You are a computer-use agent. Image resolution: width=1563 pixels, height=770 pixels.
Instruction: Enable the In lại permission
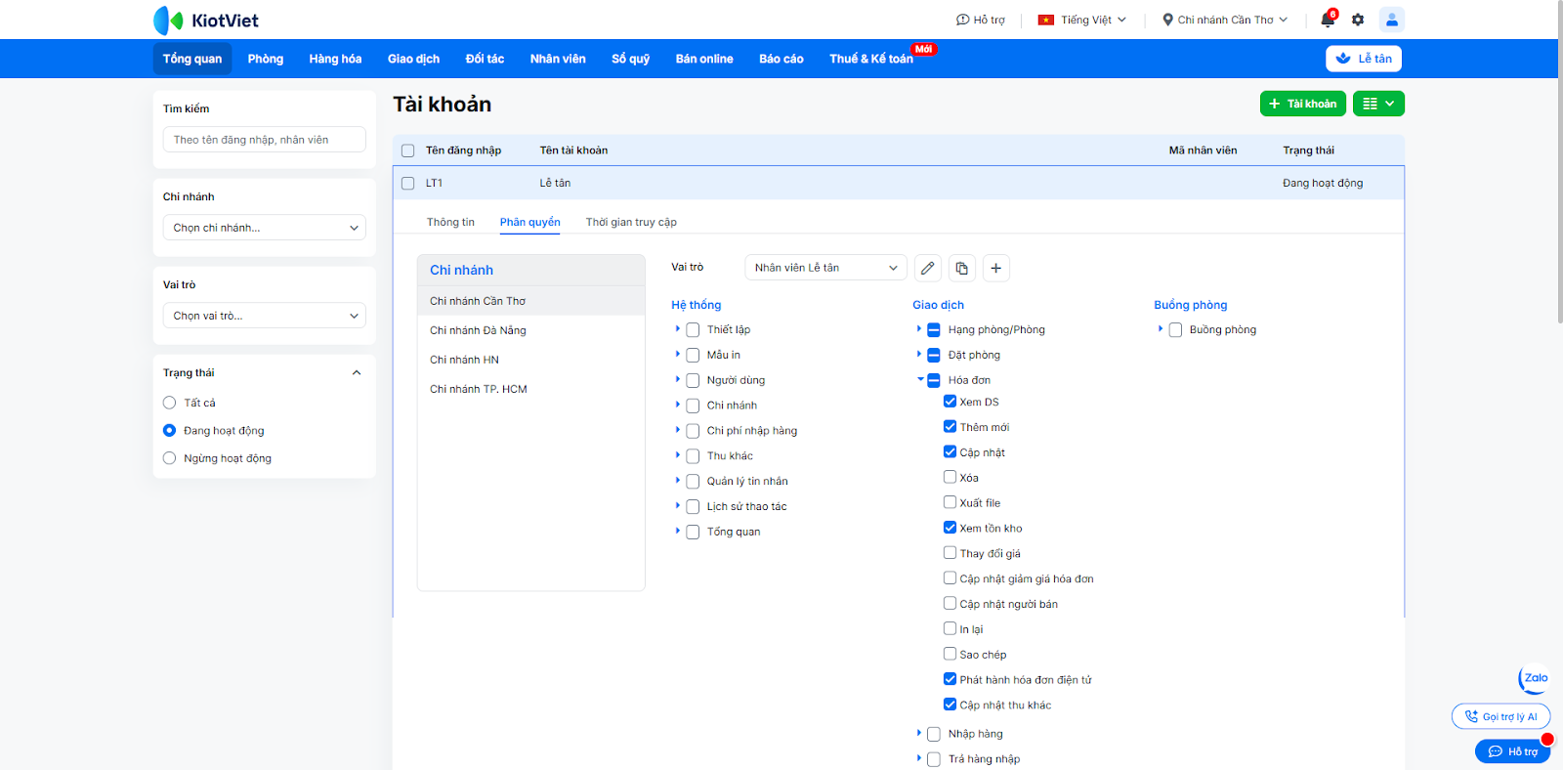coord(950,628)
